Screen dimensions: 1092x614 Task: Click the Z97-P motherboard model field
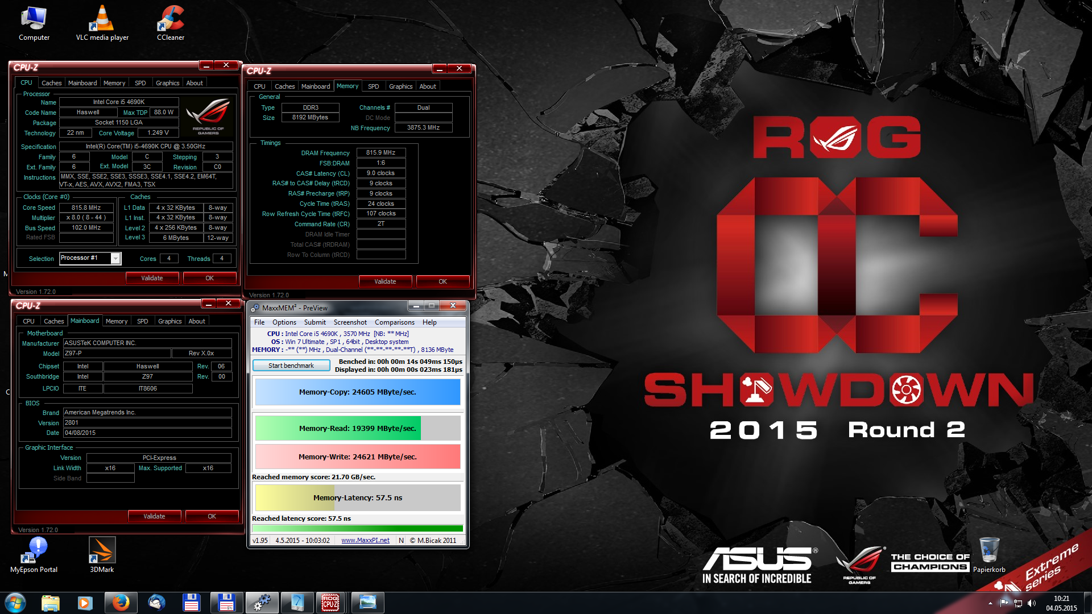(116, 354)
